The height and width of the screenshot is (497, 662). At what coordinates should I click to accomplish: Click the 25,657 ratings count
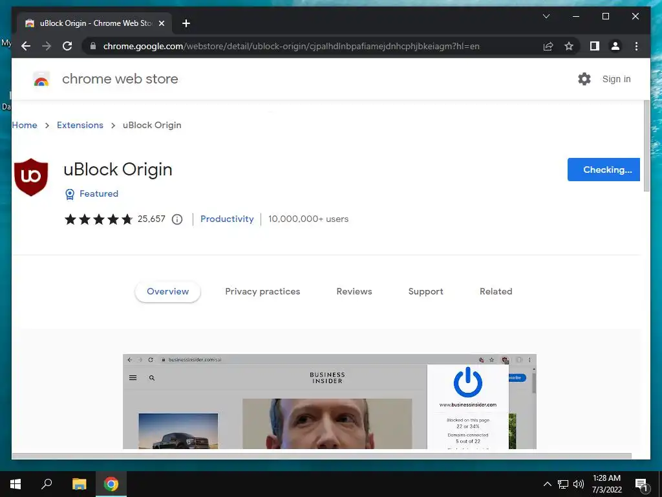pos(151,219)
